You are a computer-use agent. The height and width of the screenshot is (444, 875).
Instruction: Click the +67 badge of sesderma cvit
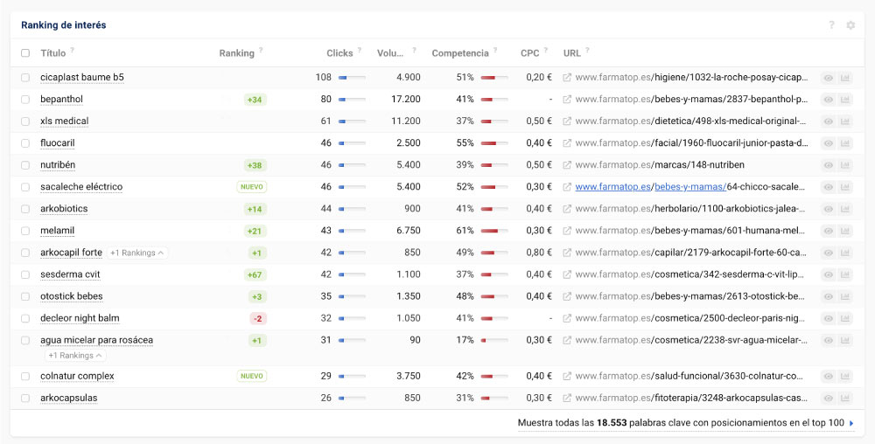click(255, 274)
